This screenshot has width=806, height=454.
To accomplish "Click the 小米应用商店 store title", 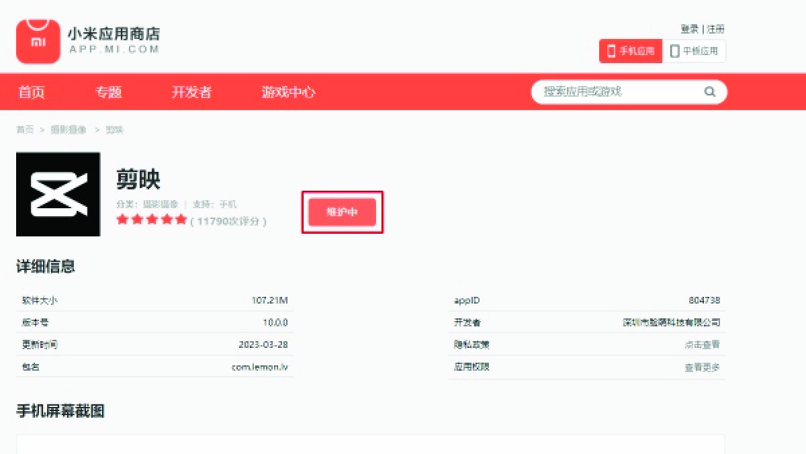I will (114, 34).
